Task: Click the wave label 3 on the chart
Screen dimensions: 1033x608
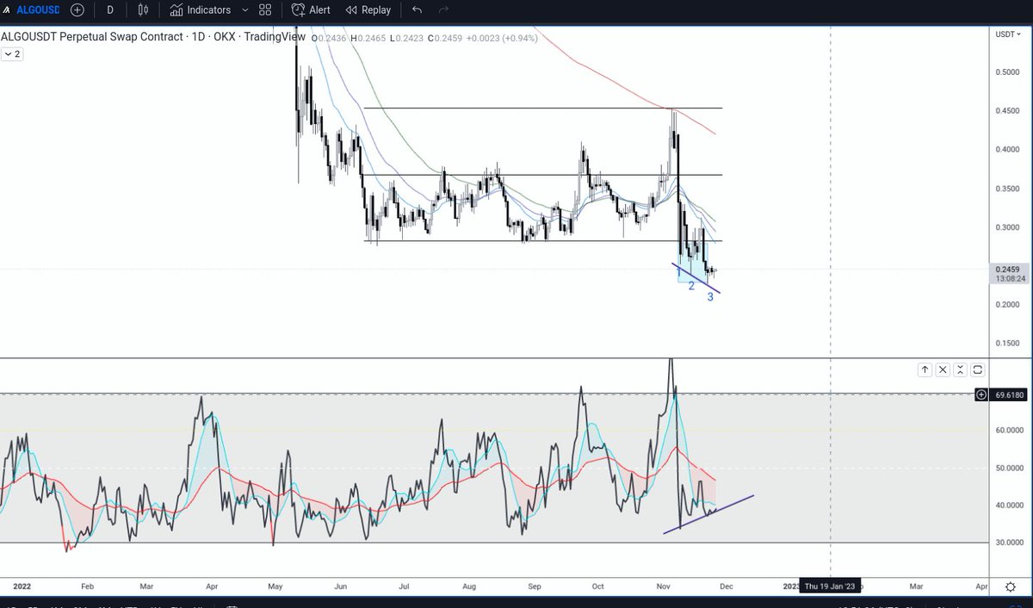Action: click(x=710, y=297)
